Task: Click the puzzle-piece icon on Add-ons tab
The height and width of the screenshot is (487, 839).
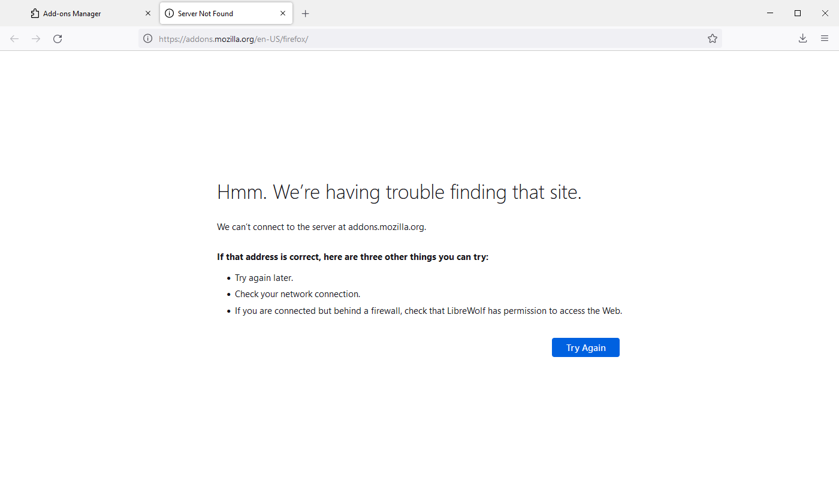Action: coord(35,13)
